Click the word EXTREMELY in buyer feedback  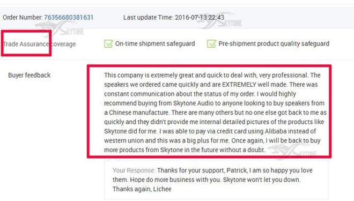pos(239,85)
